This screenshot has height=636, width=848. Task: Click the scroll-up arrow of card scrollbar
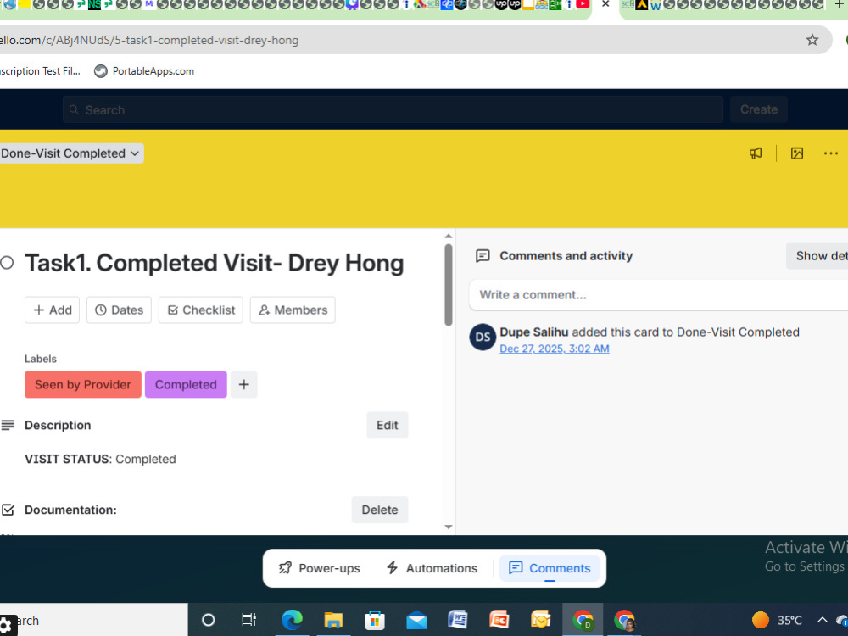click(x=449, y=236)
